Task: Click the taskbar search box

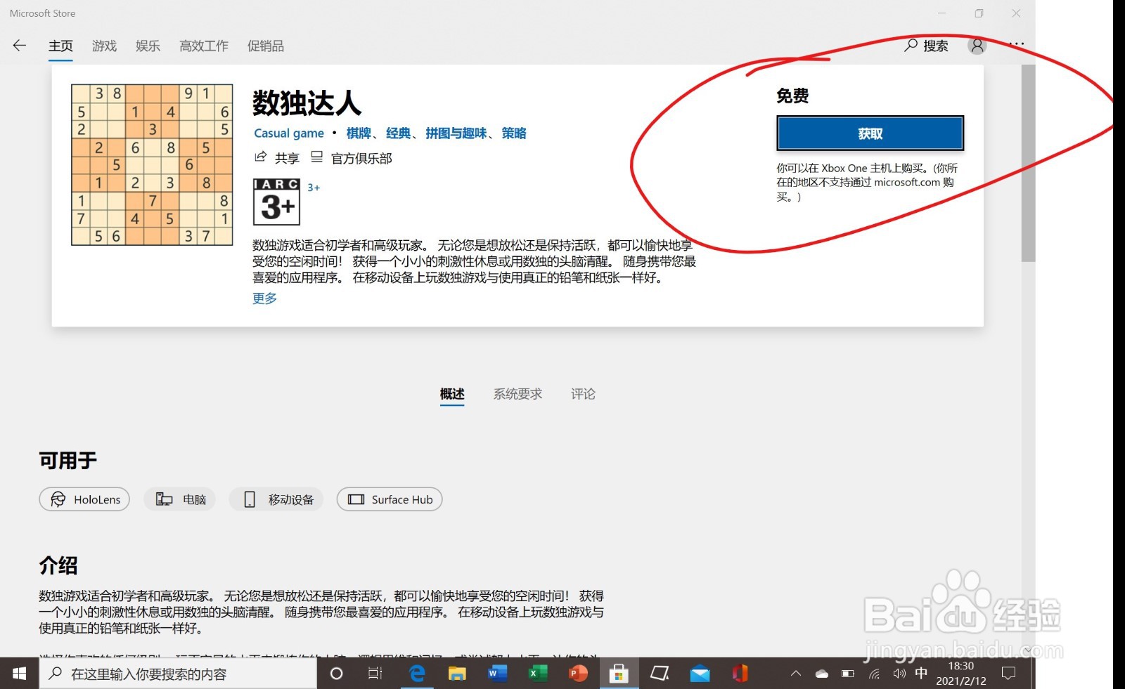Action: (178, 674)
